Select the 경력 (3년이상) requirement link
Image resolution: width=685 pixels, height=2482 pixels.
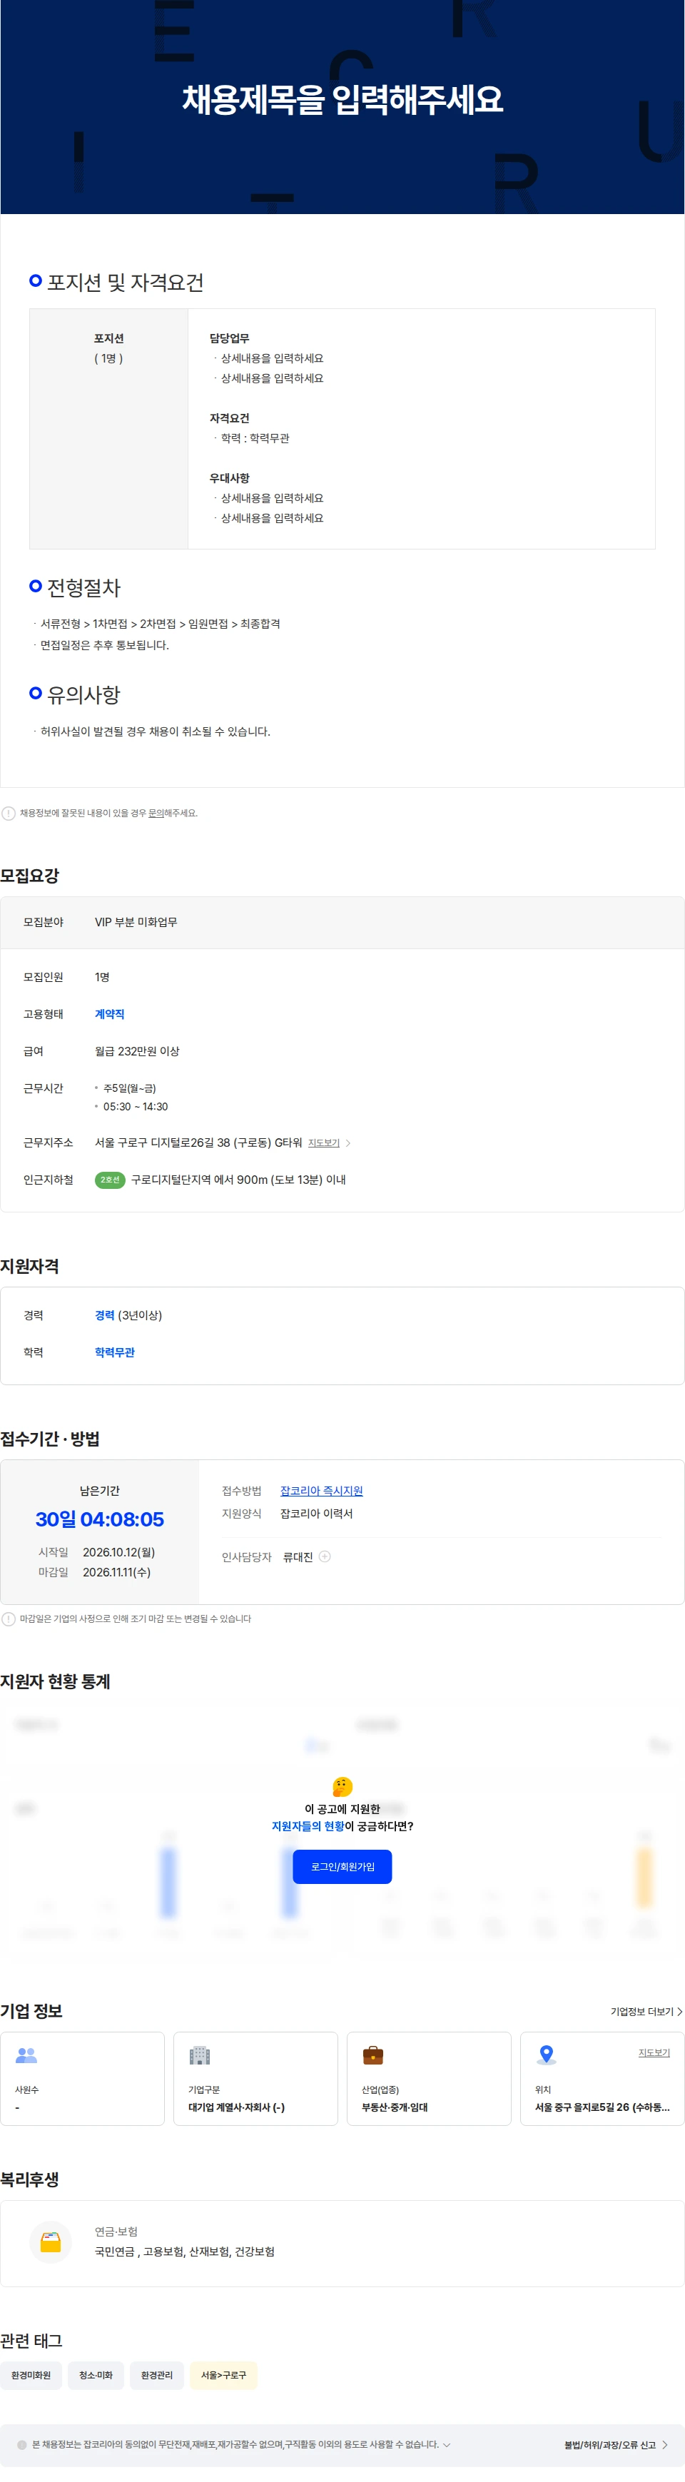pos(128,1315)
